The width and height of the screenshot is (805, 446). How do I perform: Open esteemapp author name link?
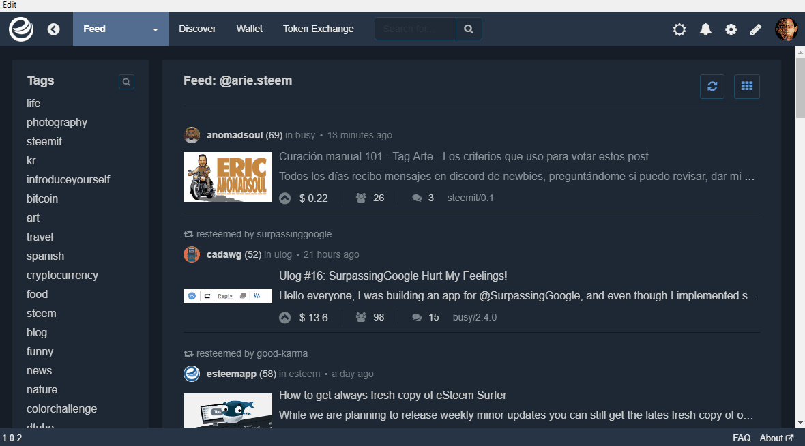click(x=231, y=374)
